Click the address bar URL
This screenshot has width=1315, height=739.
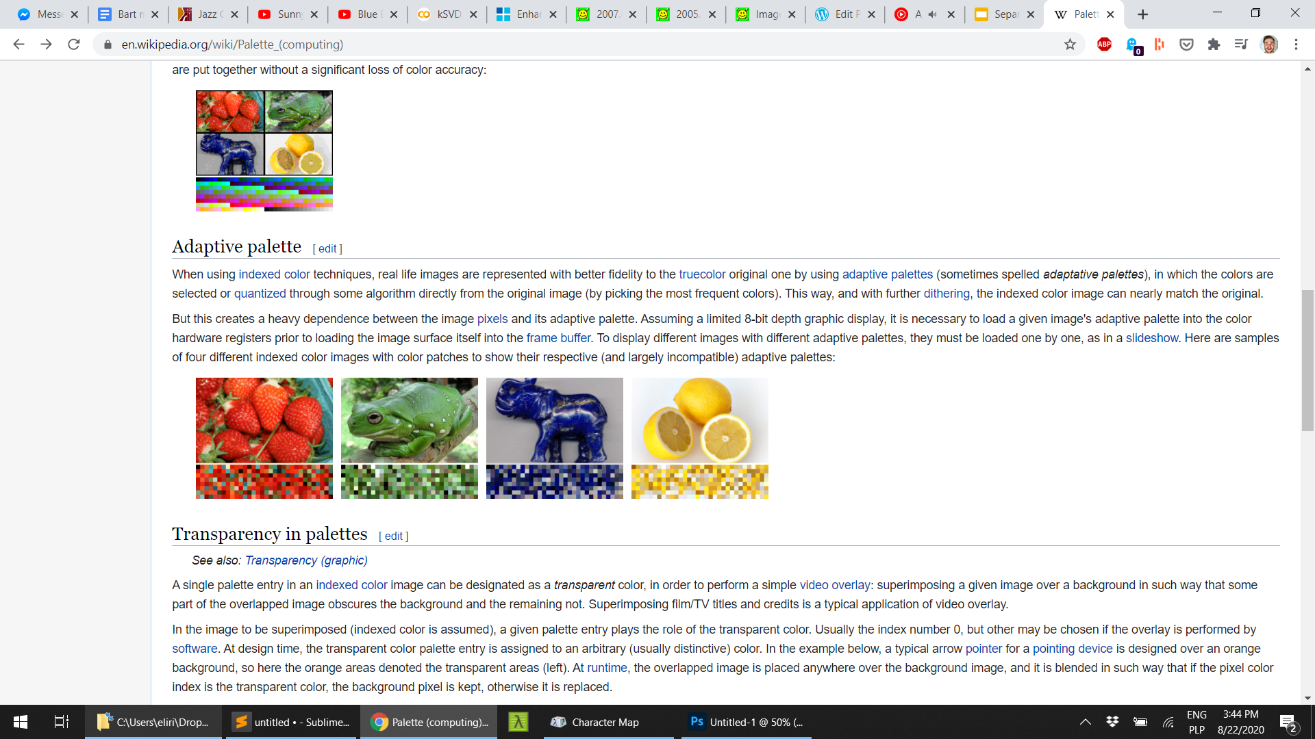pos(232,44)
